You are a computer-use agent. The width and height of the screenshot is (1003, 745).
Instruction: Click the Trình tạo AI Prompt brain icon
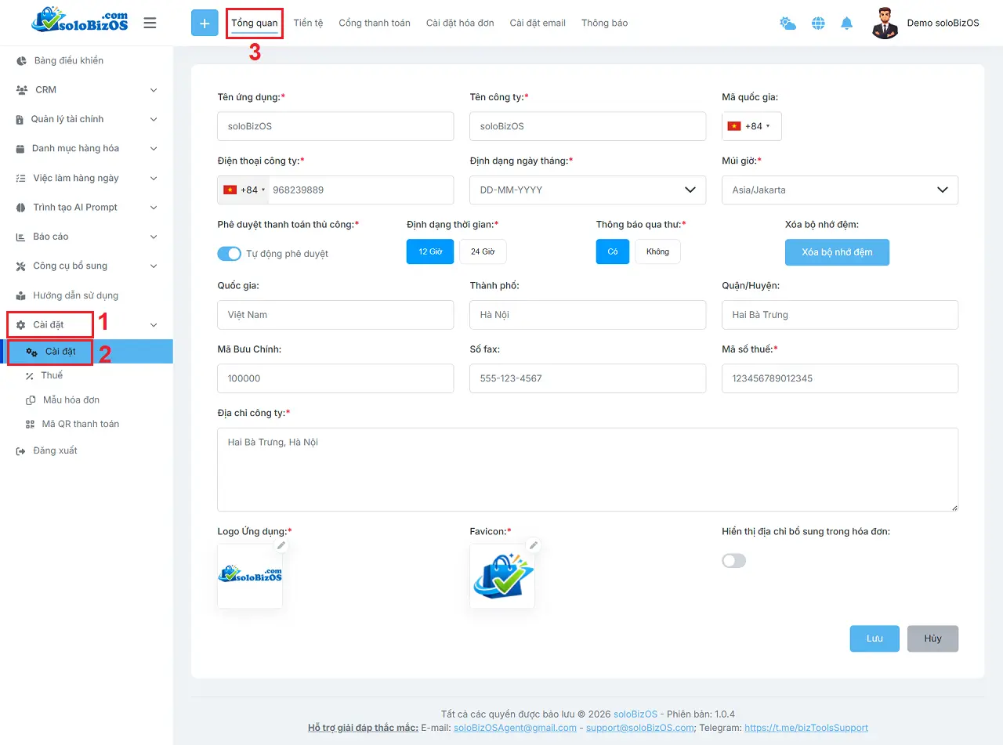[x=21, y=208]
